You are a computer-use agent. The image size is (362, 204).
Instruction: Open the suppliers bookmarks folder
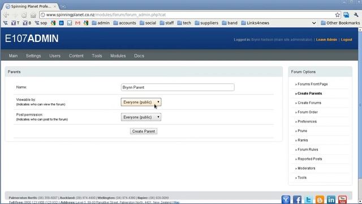tap(206, 23)
